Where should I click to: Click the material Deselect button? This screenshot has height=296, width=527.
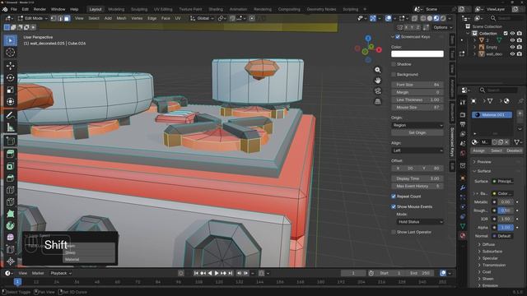[x=514, y=150]
